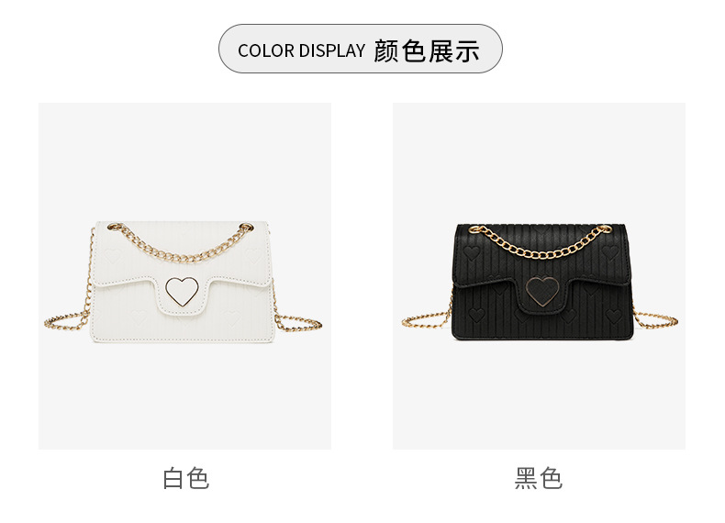Click the gold top chain of white bag
This screenshot has height=523, width=725.
180,244
